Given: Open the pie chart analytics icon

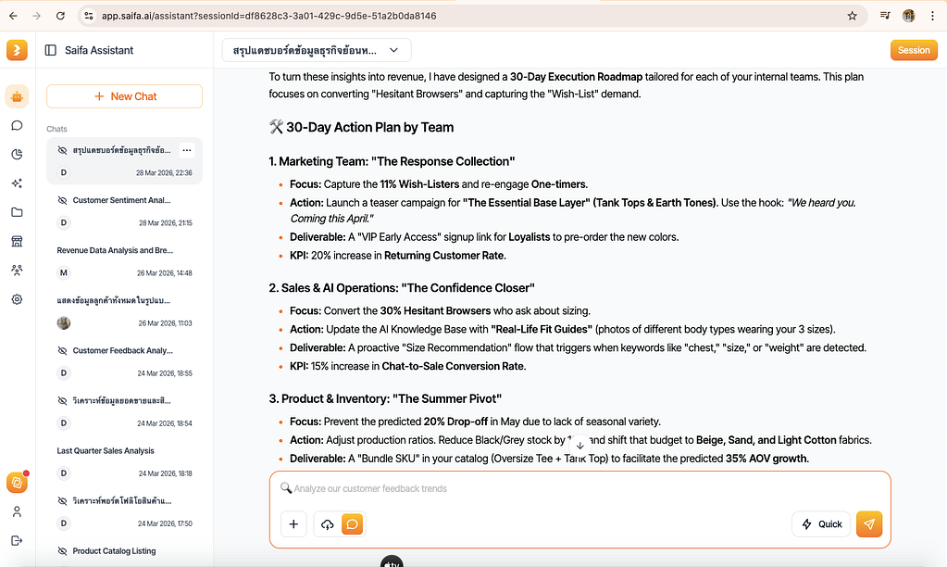Looking at the screenshot, I should coord(17,154).
